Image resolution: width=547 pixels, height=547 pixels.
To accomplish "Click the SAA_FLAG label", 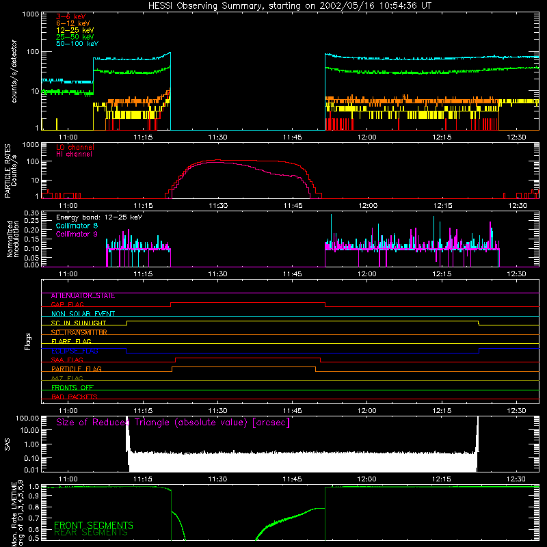I will (67, 360).
